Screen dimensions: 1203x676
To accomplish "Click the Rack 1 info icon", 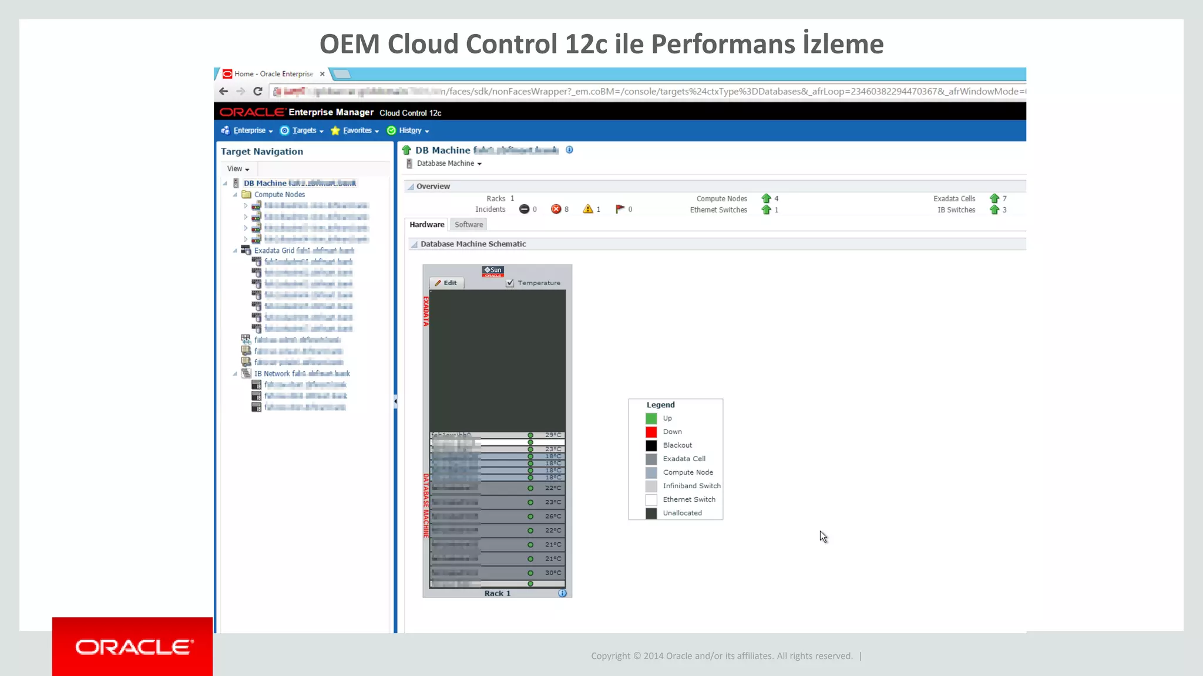I will point(562,593).
